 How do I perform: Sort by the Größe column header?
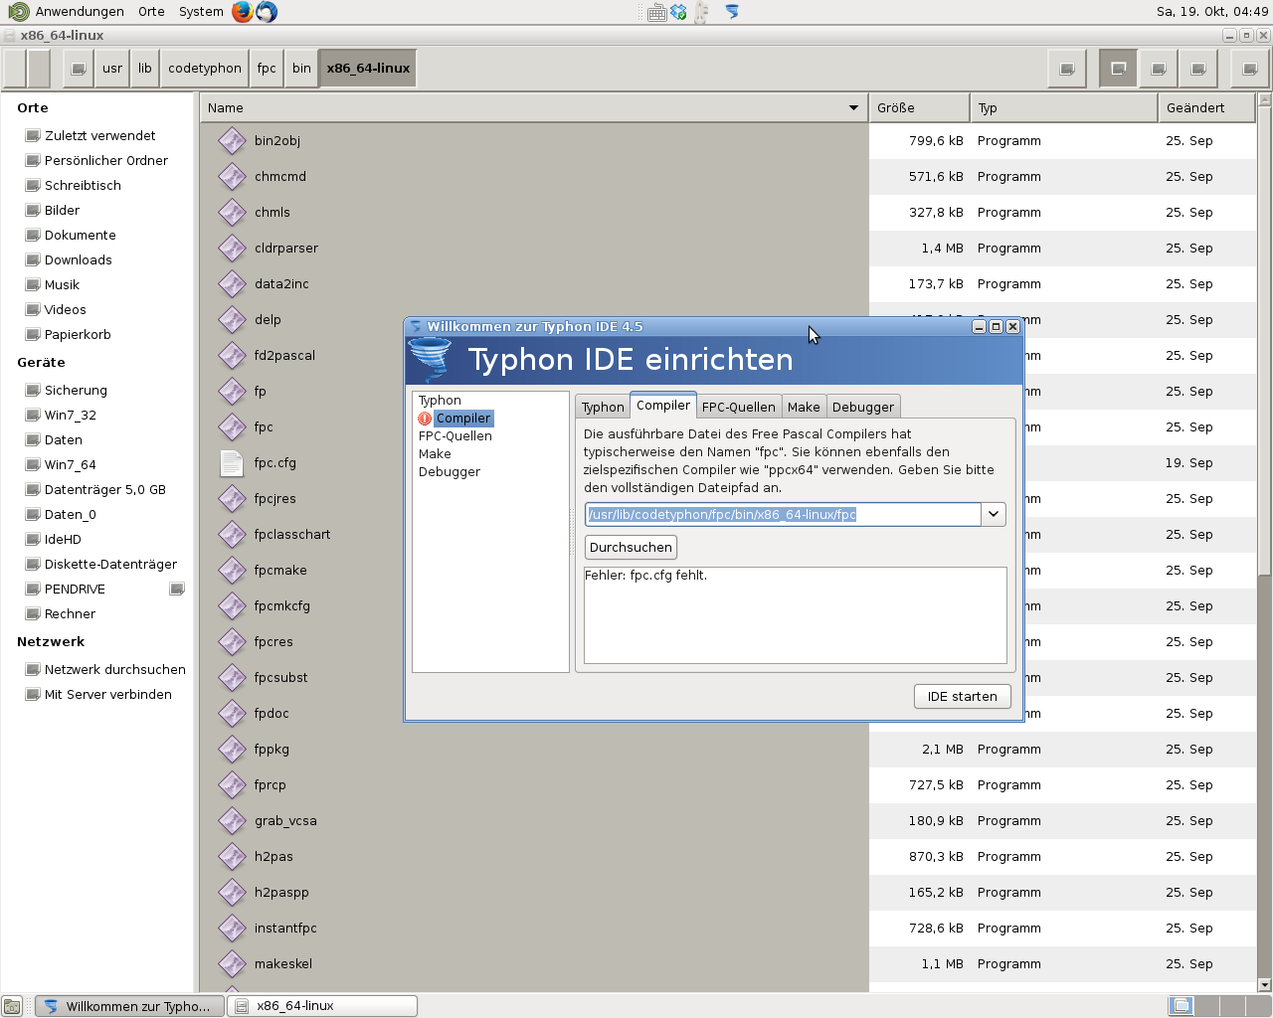(919, 108)
